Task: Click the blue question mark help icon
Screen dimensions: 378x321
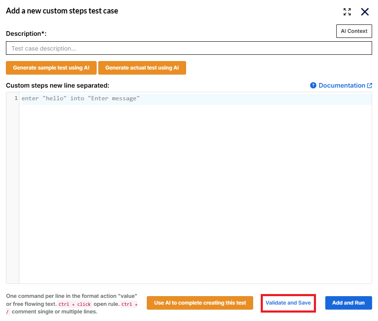Action: [x=313, y=86]
